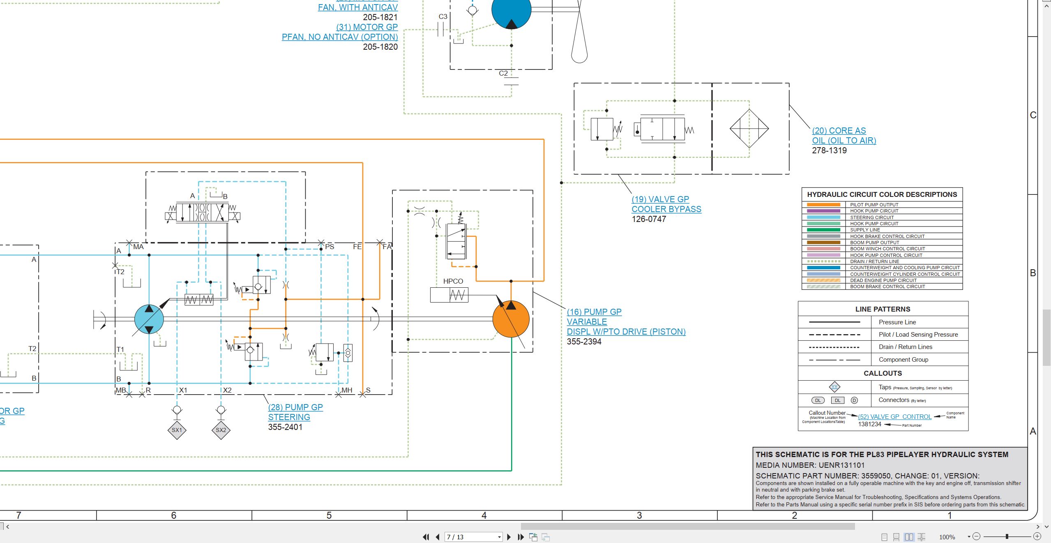
Task: Click the FAN, WITH ANTICAV link
Action: click(358, 7)
